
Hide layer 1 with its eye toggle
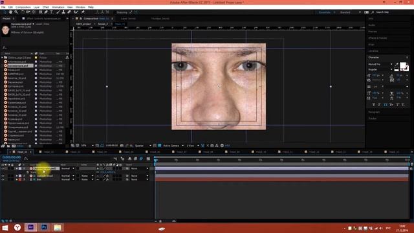(x=3, y=168)
